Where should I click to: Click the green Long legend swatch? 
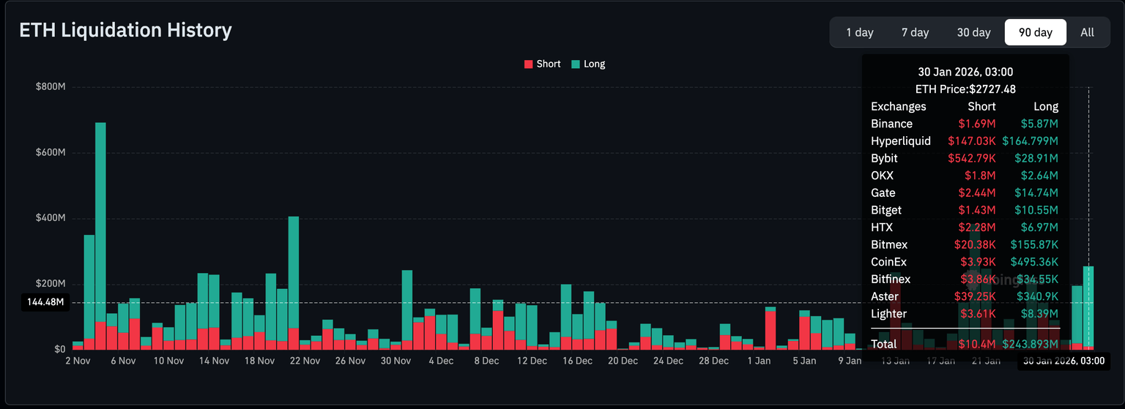(x=576, y=64)
